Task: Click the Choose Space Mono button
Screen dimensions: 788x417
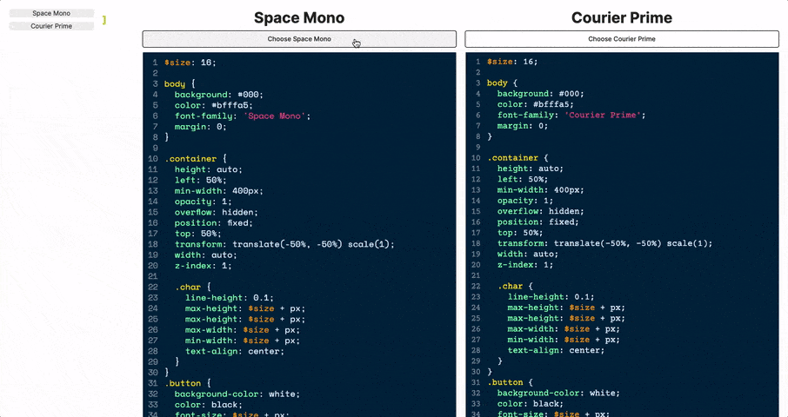Action: point(298,39)
